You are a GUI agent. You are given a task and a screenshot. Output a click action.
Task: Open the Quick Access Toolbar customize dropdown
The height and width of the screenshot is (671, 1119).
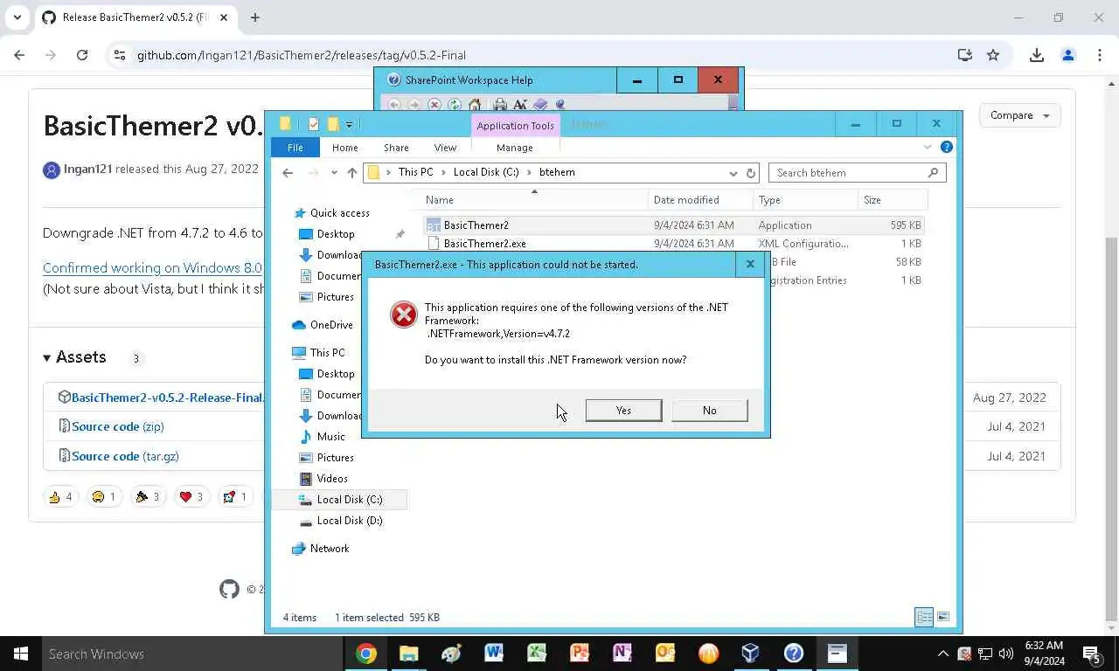click(349, 124)
